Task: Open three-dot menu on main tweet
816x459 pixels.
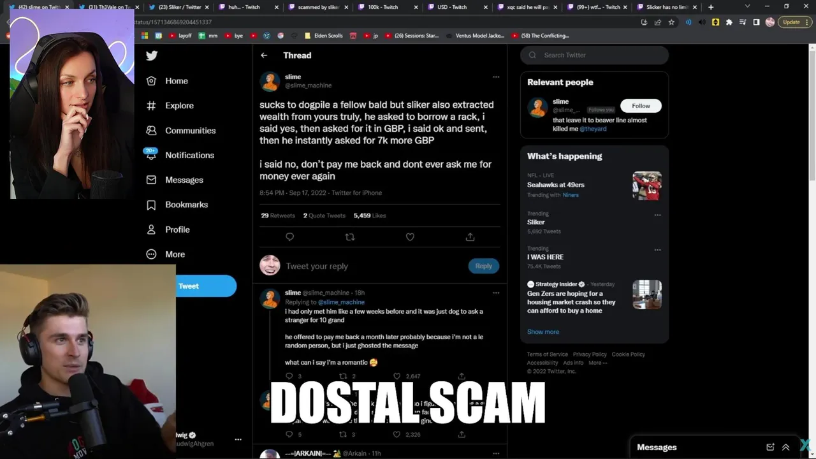Action: pos(496,77)
